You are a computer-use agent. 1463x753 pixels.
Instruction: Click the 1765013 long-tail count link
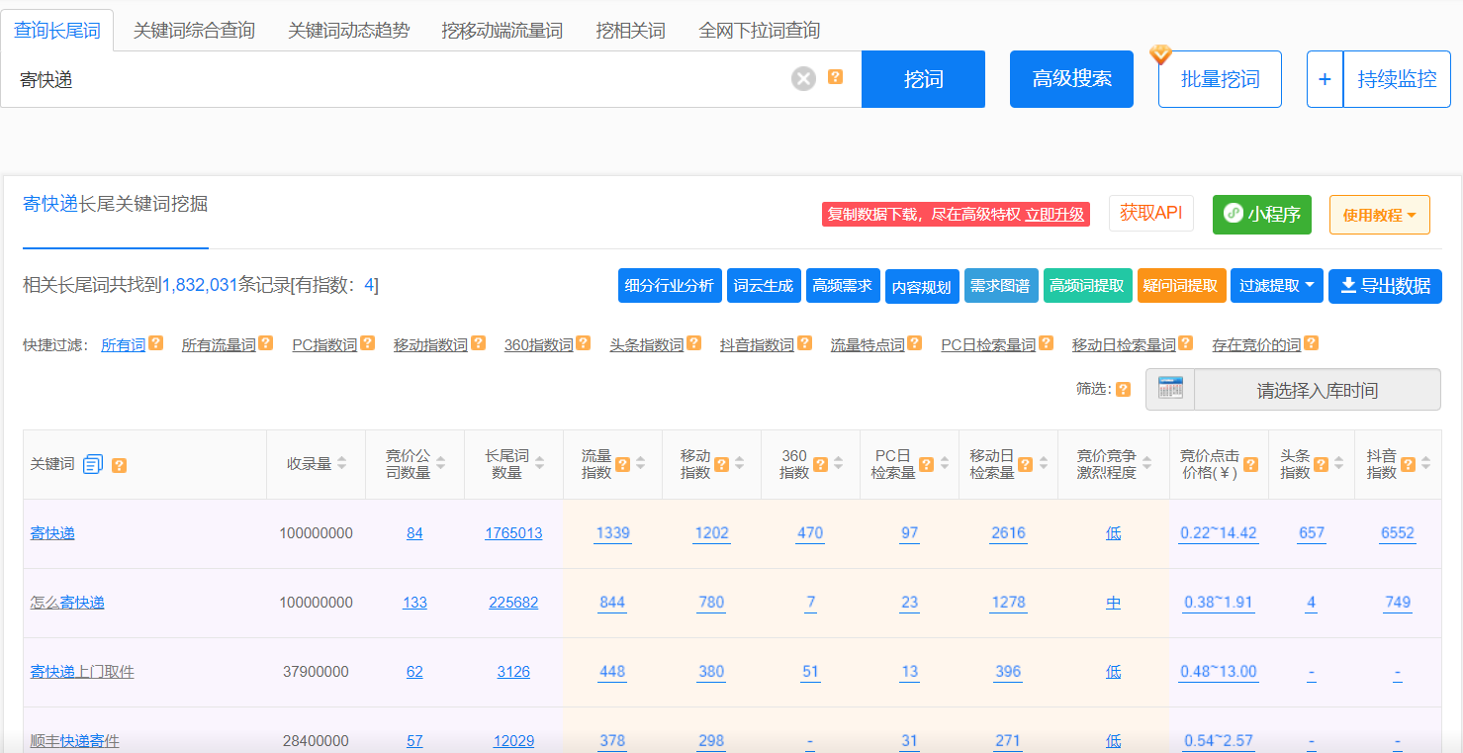click(x=513, y=533)
